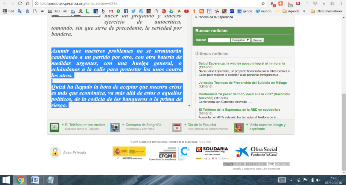This screenshot has height=185, width=346.
Task: Switch to Word in the taskbar
Action: (x=35, y=180)
